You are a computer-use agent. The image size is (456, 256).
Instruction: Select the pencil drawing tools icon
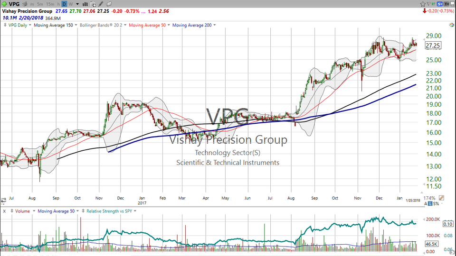(101, 4)
